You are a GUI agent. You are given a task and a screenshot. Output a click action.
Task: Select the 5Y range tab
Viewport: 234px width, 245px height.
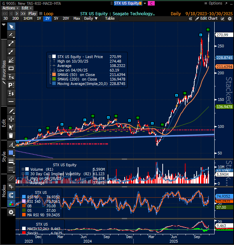point(56,18)
